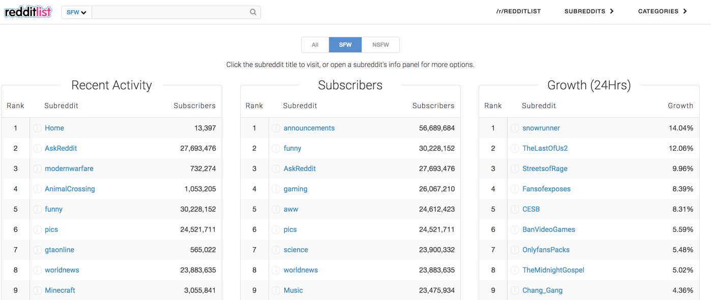Open the announcements subreddit link
Screen dimensions: 711x300
(x=309, y=128)
